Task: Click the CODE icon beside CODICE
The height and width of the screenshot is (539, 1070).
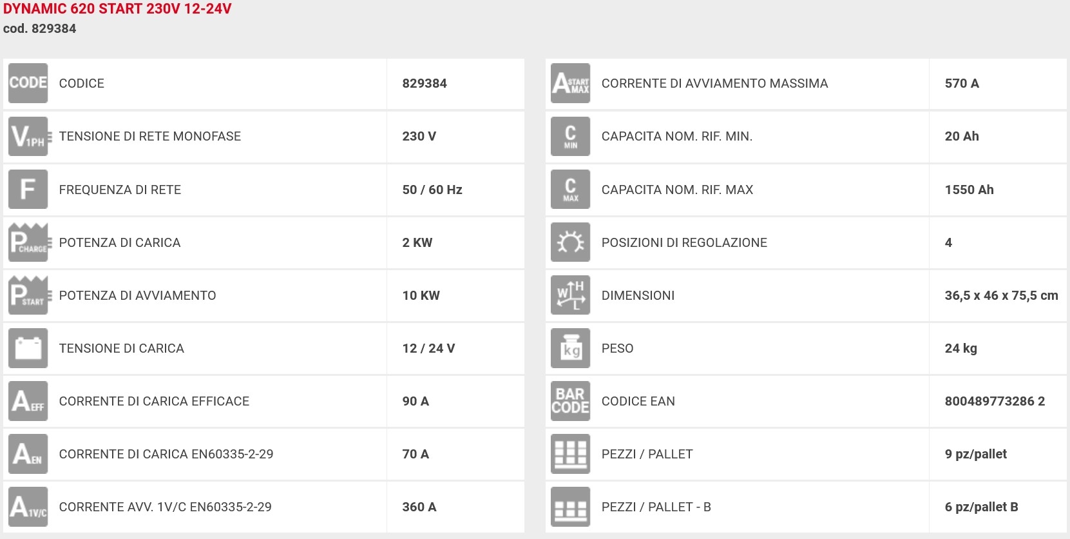Action: [28, 83]
